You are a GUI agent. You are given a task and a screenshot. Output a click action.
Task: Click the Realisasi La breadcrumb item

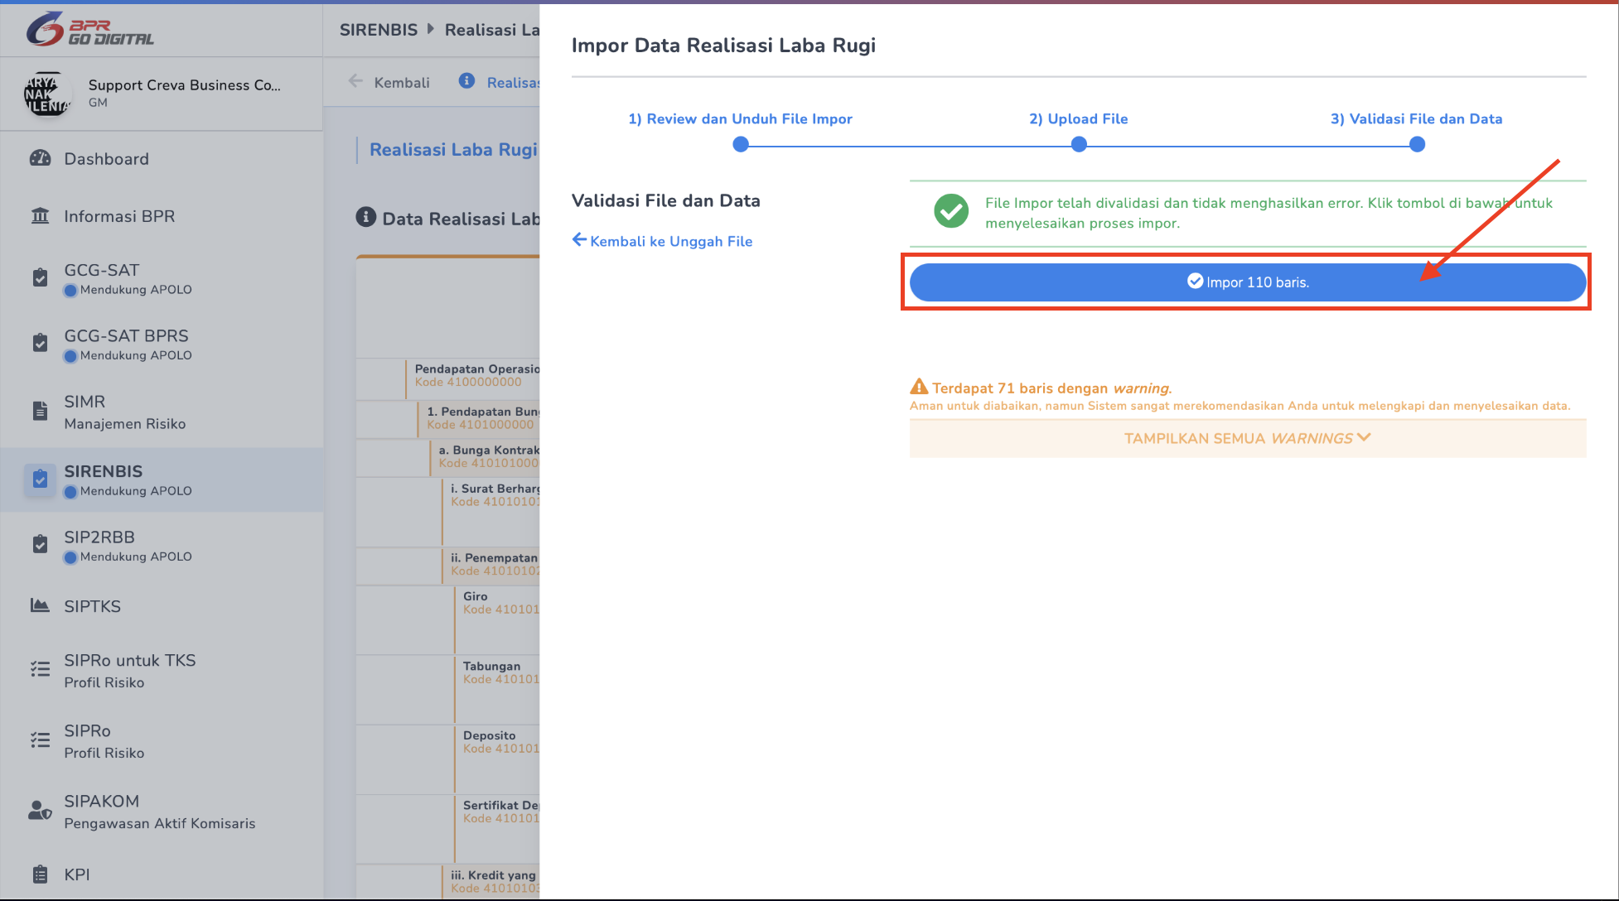coord(491,30)
